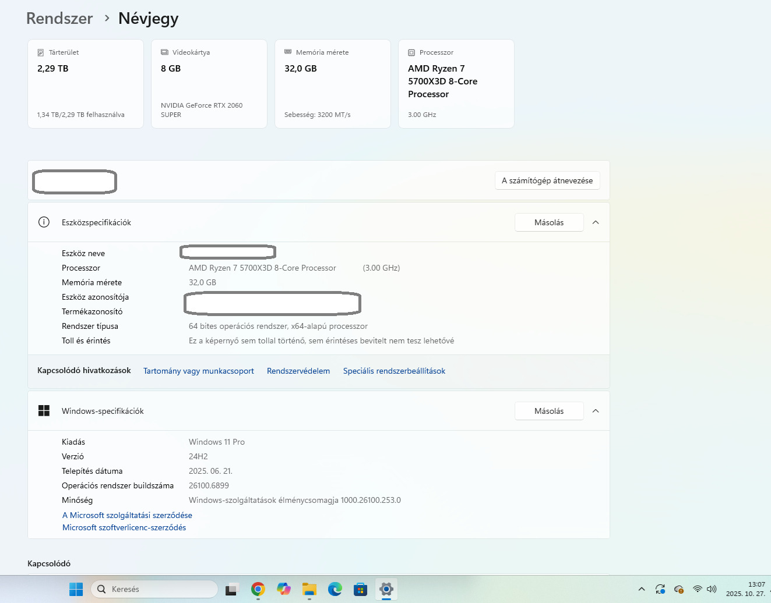771x603 pixels.
Task: Open Microsoft Store from the taskbar
Action: tap(361, 589)
